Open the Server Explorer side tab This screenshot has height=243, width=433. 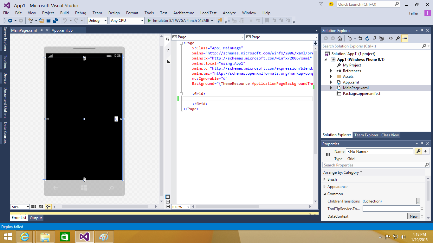tap(5, 39)
